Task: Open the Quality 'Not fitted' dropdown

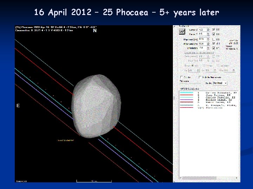Action: pos(220,83)
